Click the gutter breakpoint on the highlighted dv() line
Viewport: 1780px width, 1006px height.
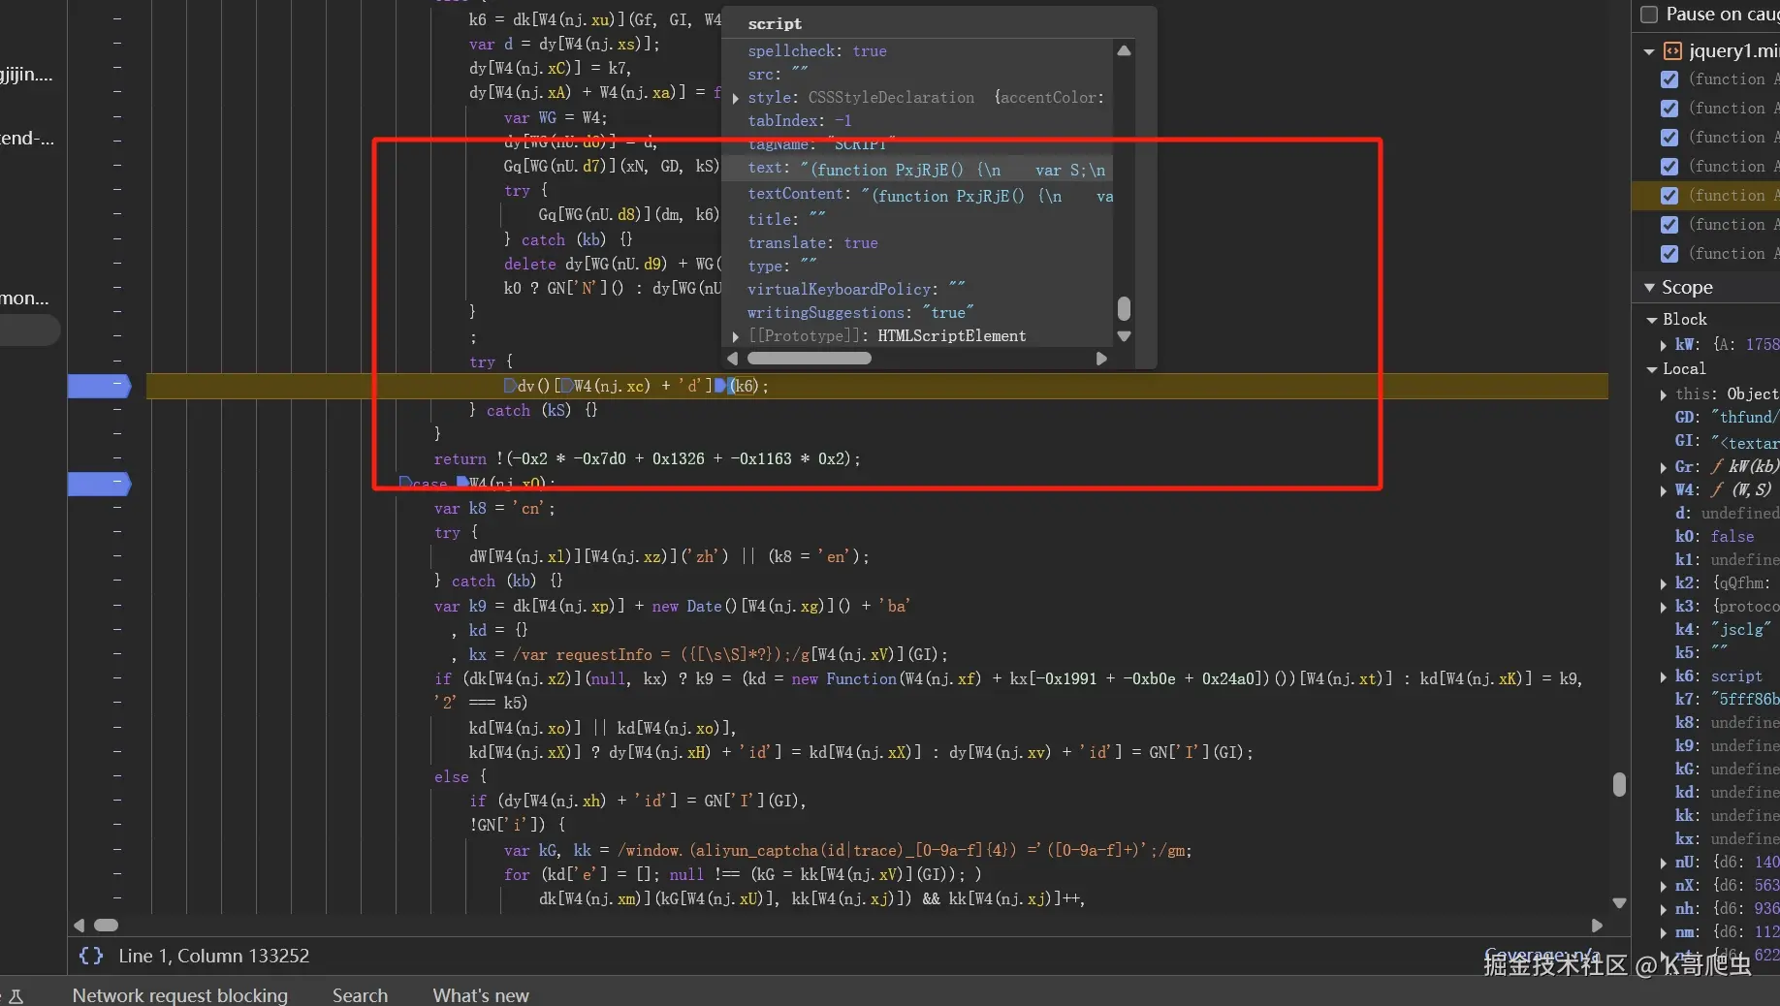point(99,386)
